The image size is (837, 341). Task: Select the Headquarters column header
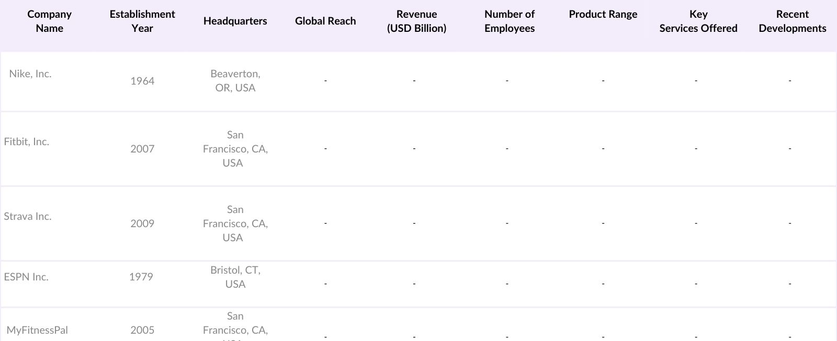235,21
